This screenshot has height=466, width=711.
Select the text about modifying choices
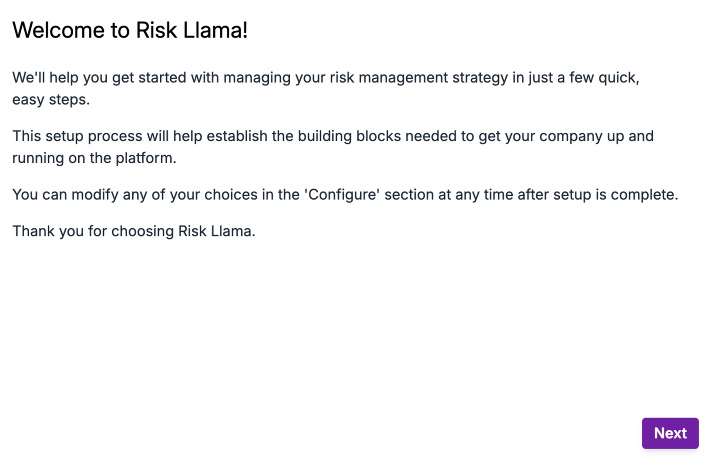coord(346,194)
